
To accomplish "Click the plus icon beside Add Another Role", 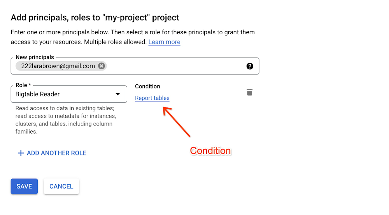I will point(21,153).
